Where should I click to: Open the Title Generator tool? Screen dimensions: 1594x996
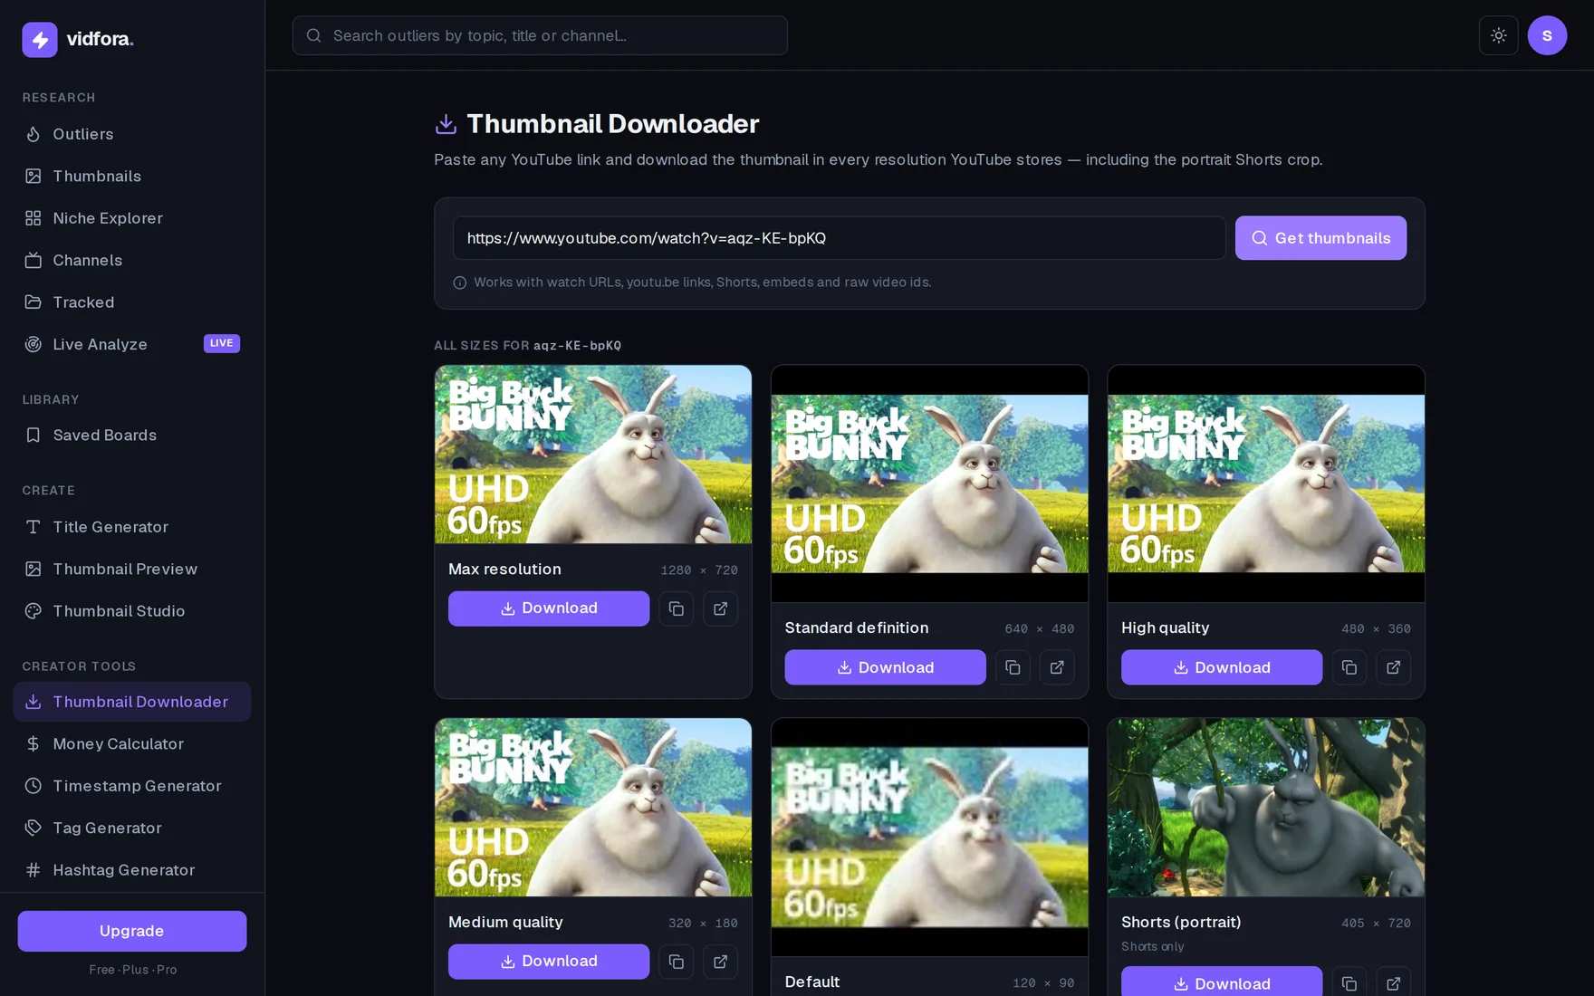[132, 527]
